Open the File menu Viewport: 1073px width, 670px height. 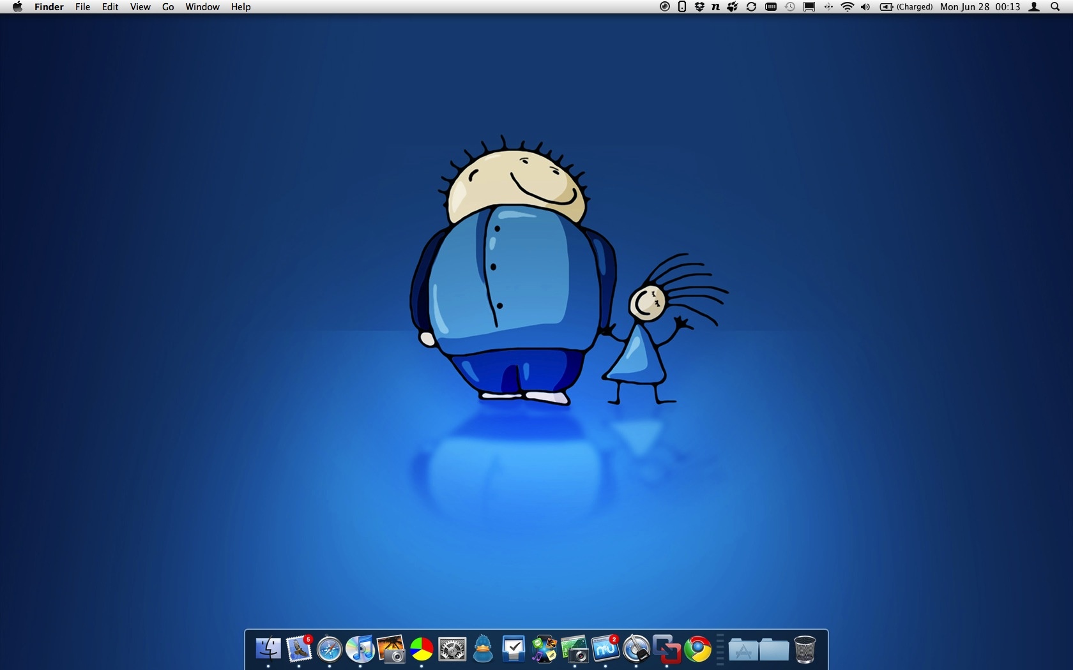(x=82, y=7)
